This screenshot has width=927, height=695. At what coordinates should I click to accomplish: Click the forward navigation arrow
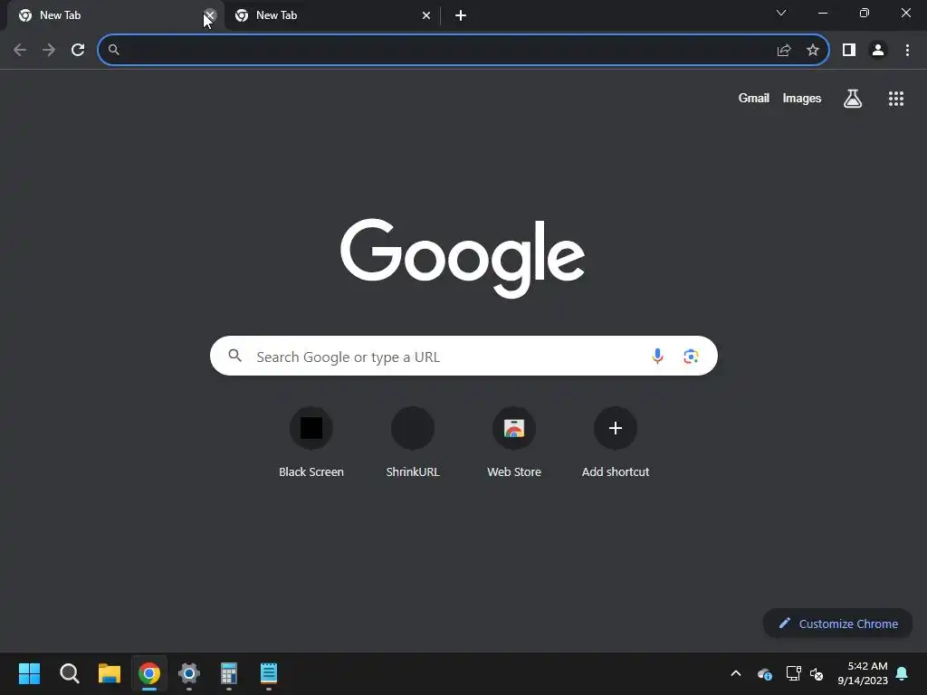pyautogui.click(x=49, y=51)
